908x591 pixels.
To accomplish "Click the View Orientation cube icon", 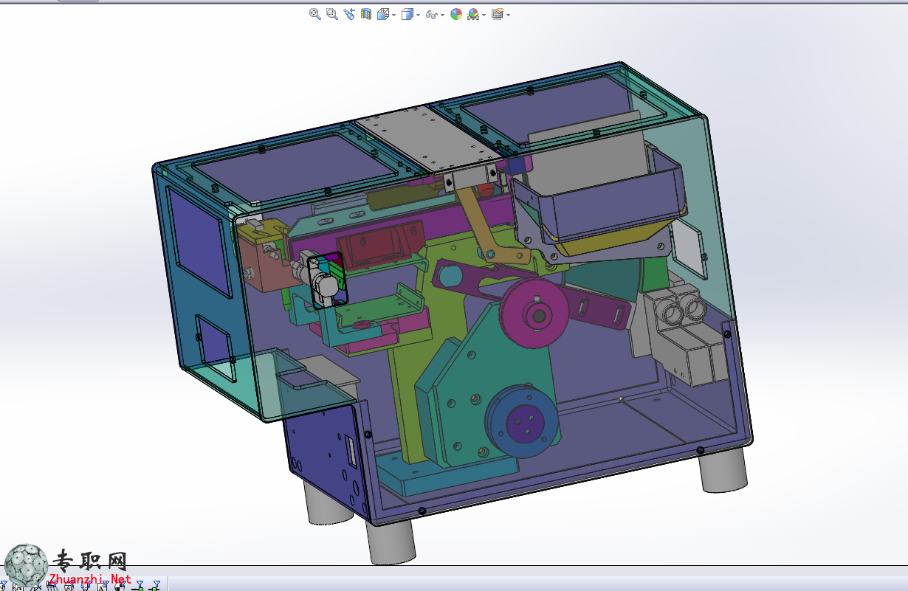I will click(383, 14).
